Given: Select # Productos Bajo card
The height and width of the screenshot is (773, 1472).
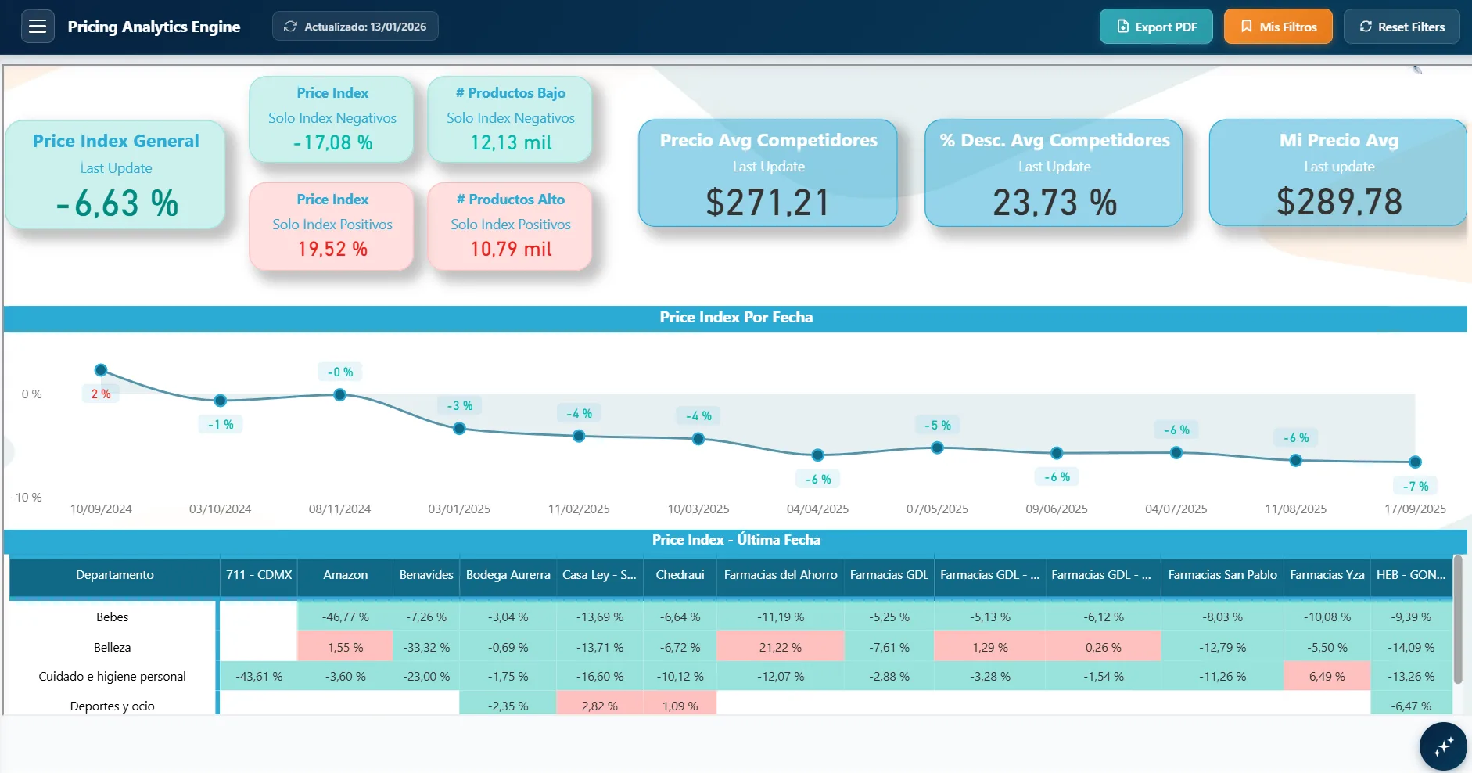Looking at the screenshot, I should pos(510,119).
